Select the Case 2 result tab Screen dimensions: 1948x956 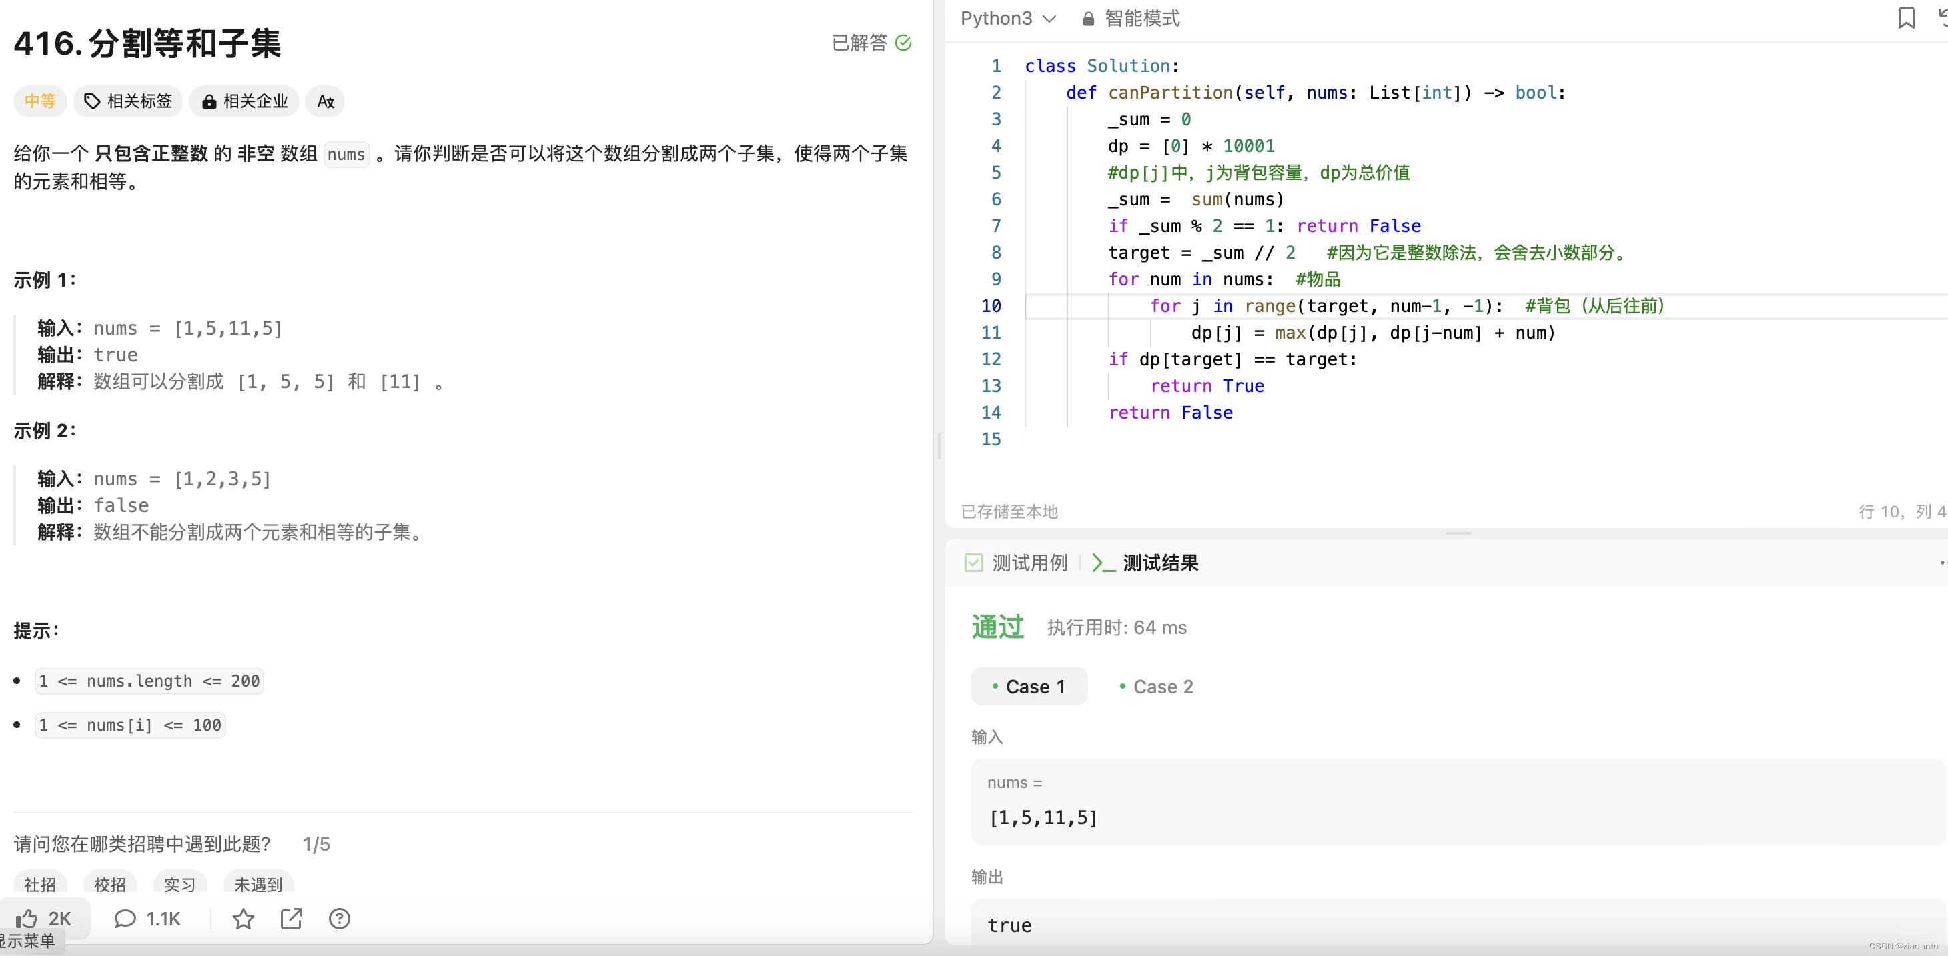pos(1155,686)
